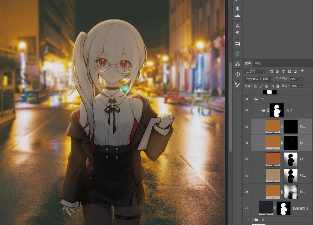This screenshot has height=225, width=313.
Task: Switch to the 路径 tab
Action: (x=258, y=63)
